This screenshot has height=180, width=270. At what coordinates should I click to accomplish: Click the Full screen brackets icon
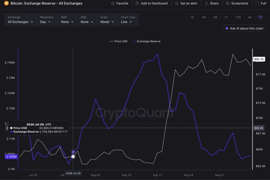[x=257, y=3]
